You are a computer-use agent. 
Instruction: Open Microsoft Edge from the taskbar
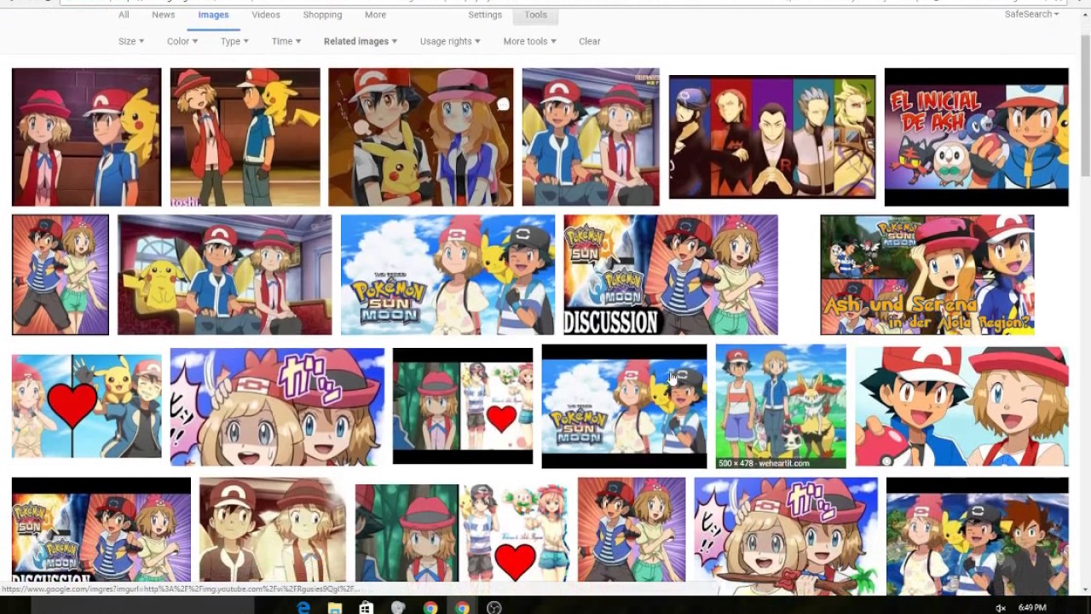(x=303, y=607)
